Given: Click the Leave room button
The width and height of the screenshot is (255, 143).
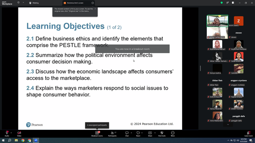Looking at the screenshot, I should [x=249, y=134].
